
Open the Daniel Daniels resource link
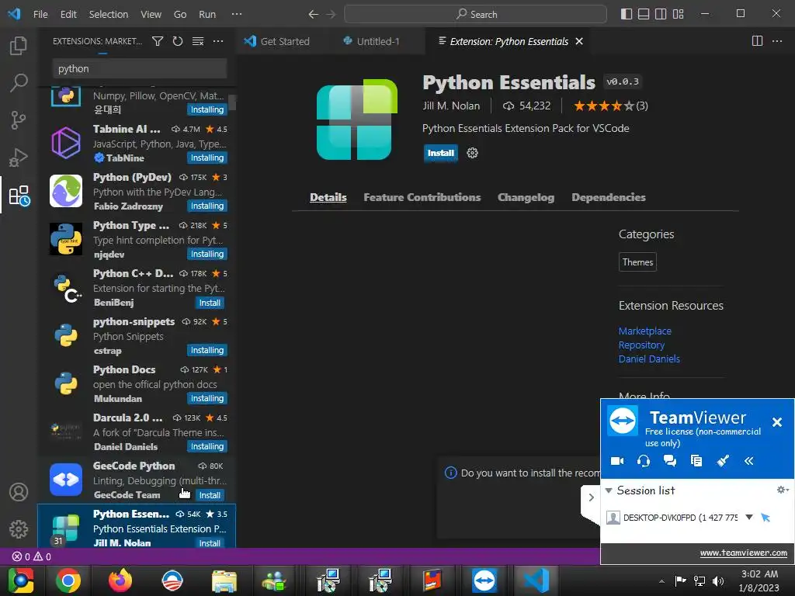(649, 359)
